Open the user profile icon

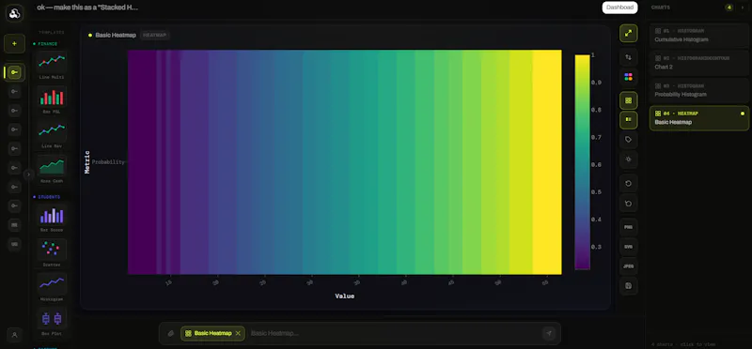coord(14,335)
